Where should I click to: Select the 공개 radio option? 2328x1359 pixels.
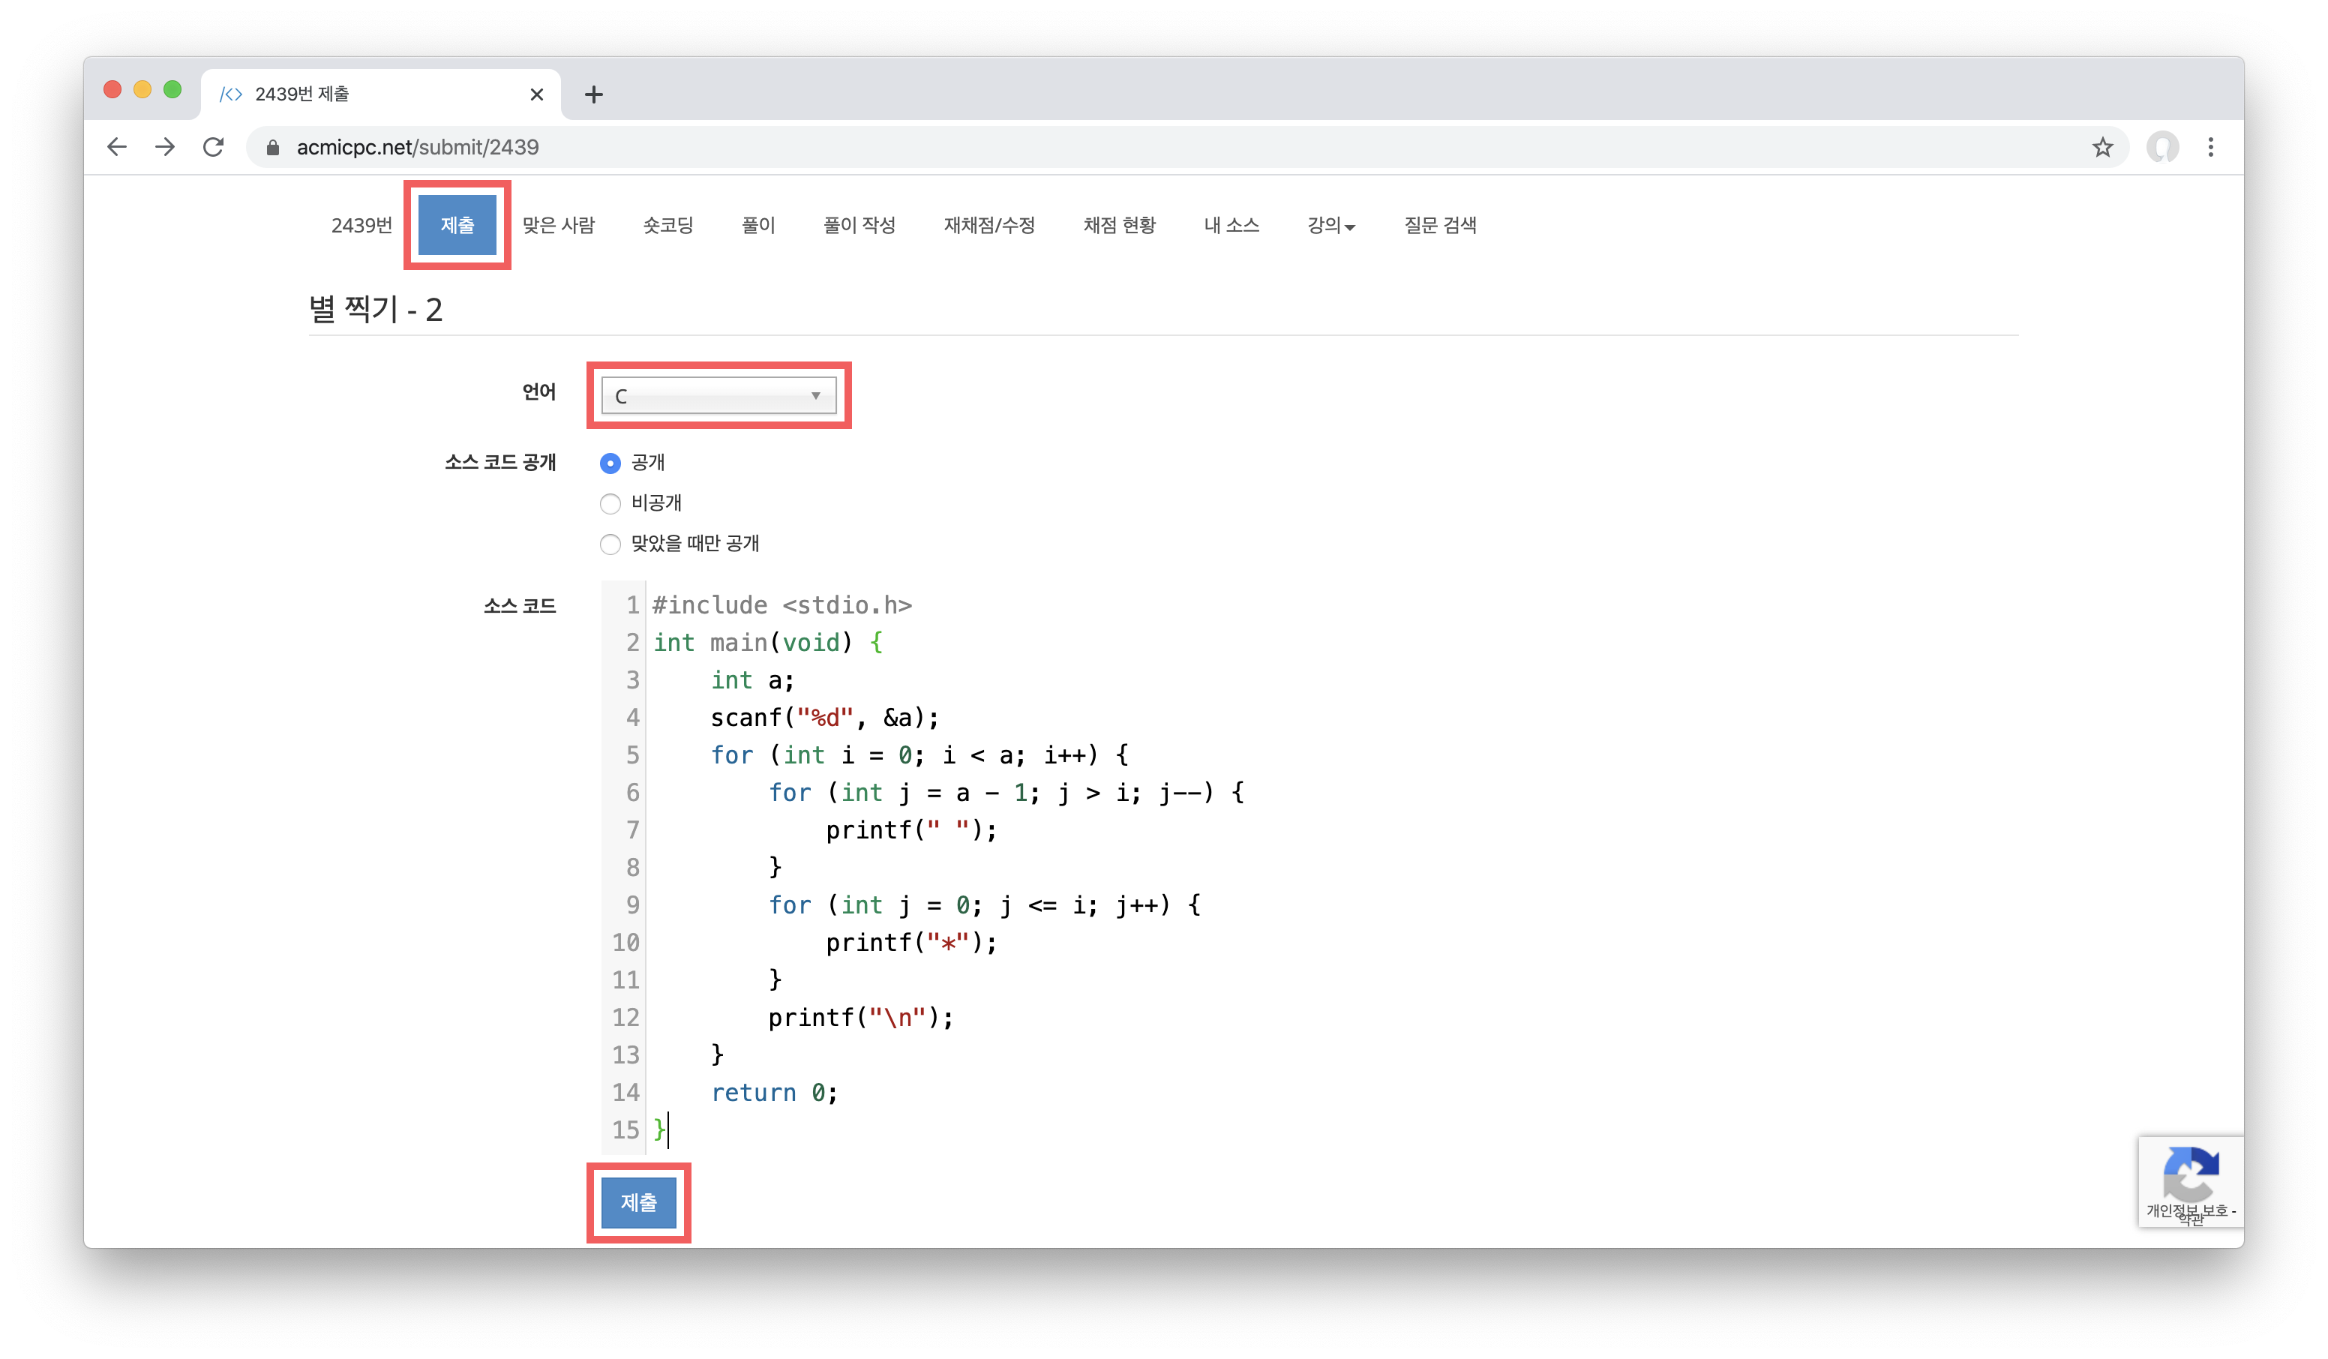(610, 463)
